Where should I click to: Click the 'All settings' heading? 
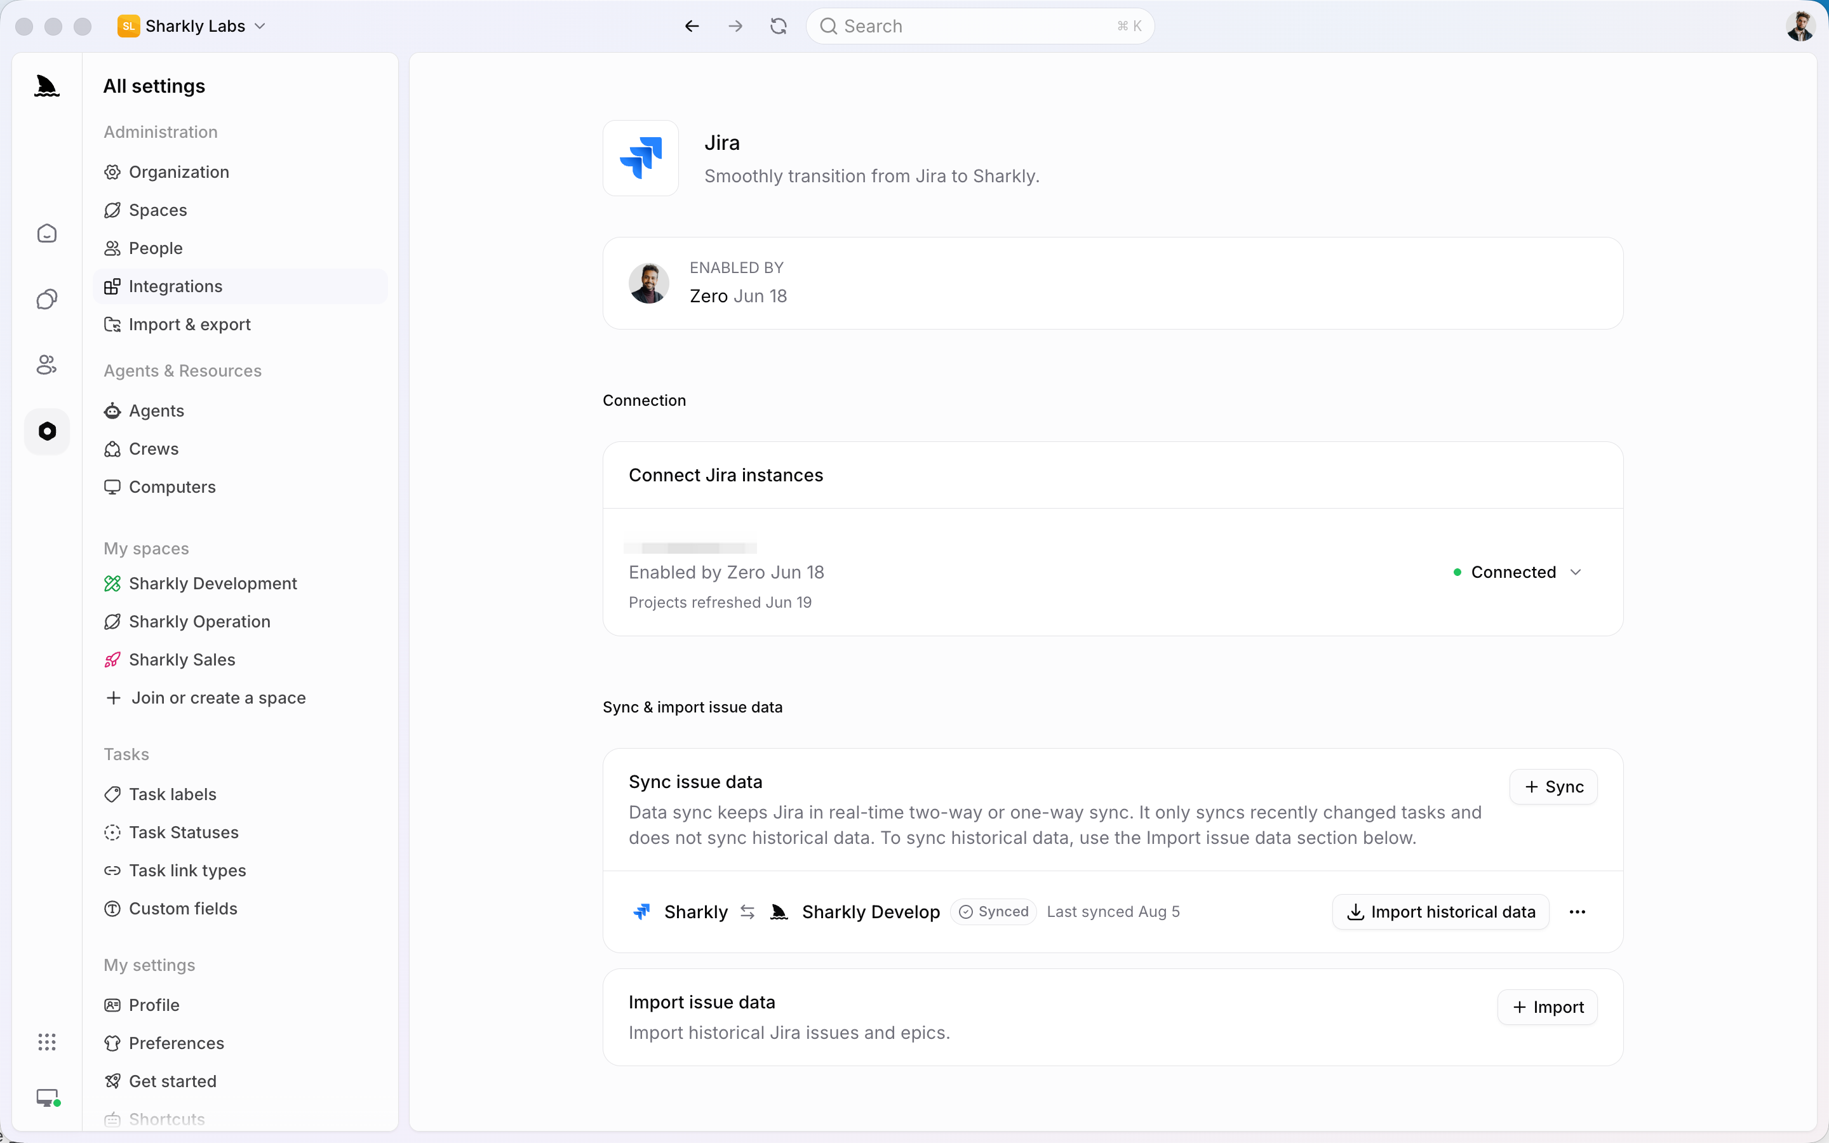(x=154, y=86)
